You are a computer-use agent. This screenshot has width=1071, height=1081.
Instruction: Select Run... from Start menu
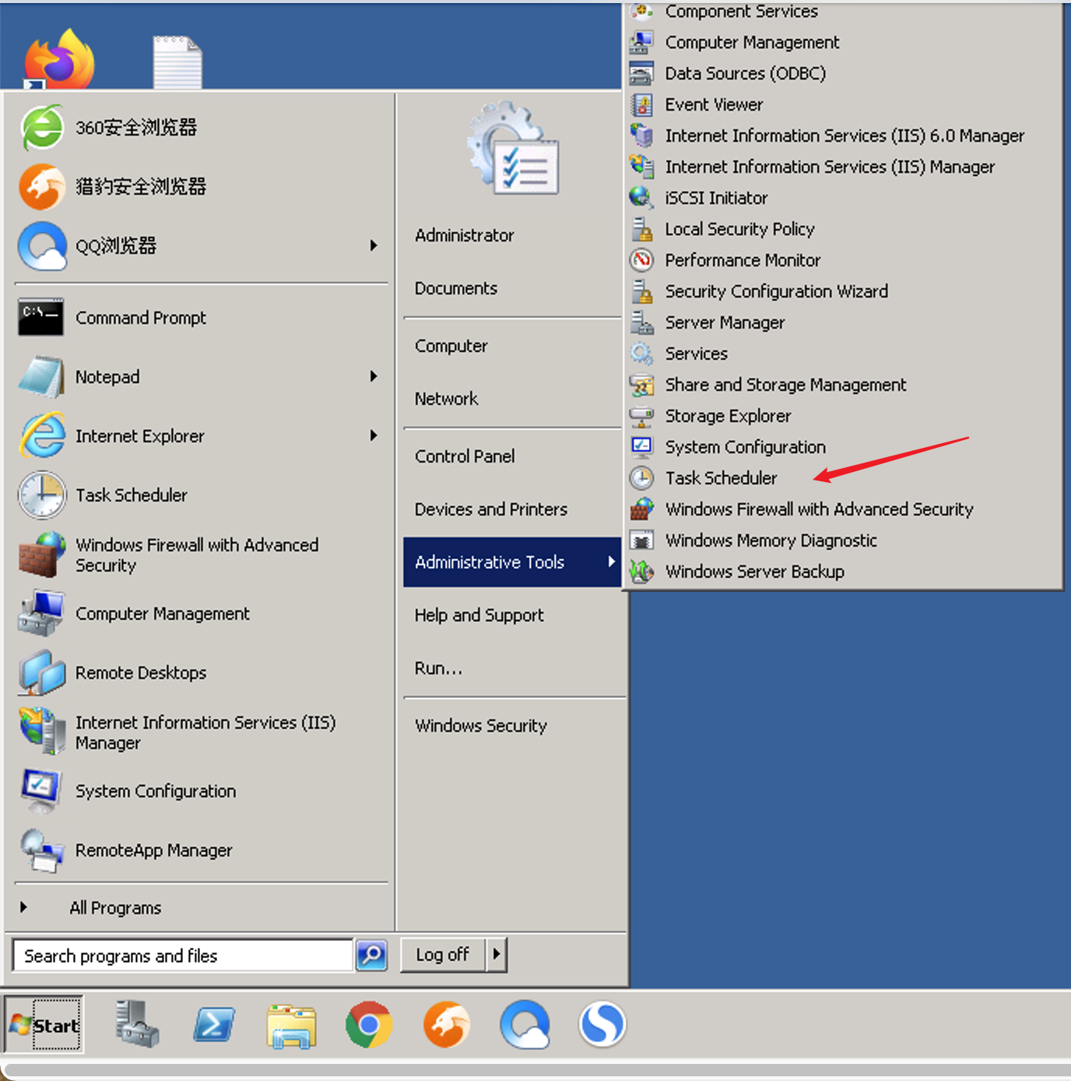[438, 668]
